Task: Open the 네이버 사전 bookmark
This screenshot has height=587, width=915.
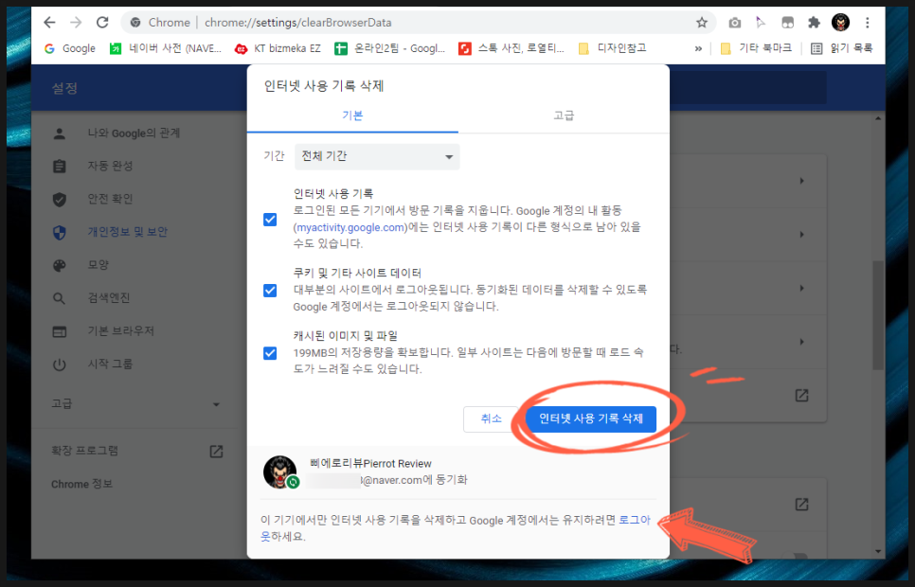Action: pyautogui.click(x=166, y=48)
